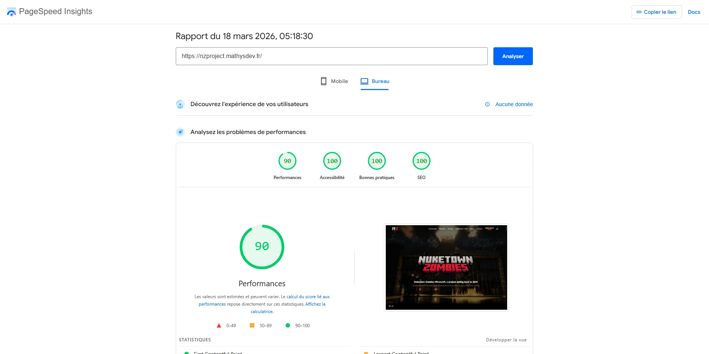Expand the view with Développer la vue
Screen dimensions: 709x354
click(x=506, y=339)
